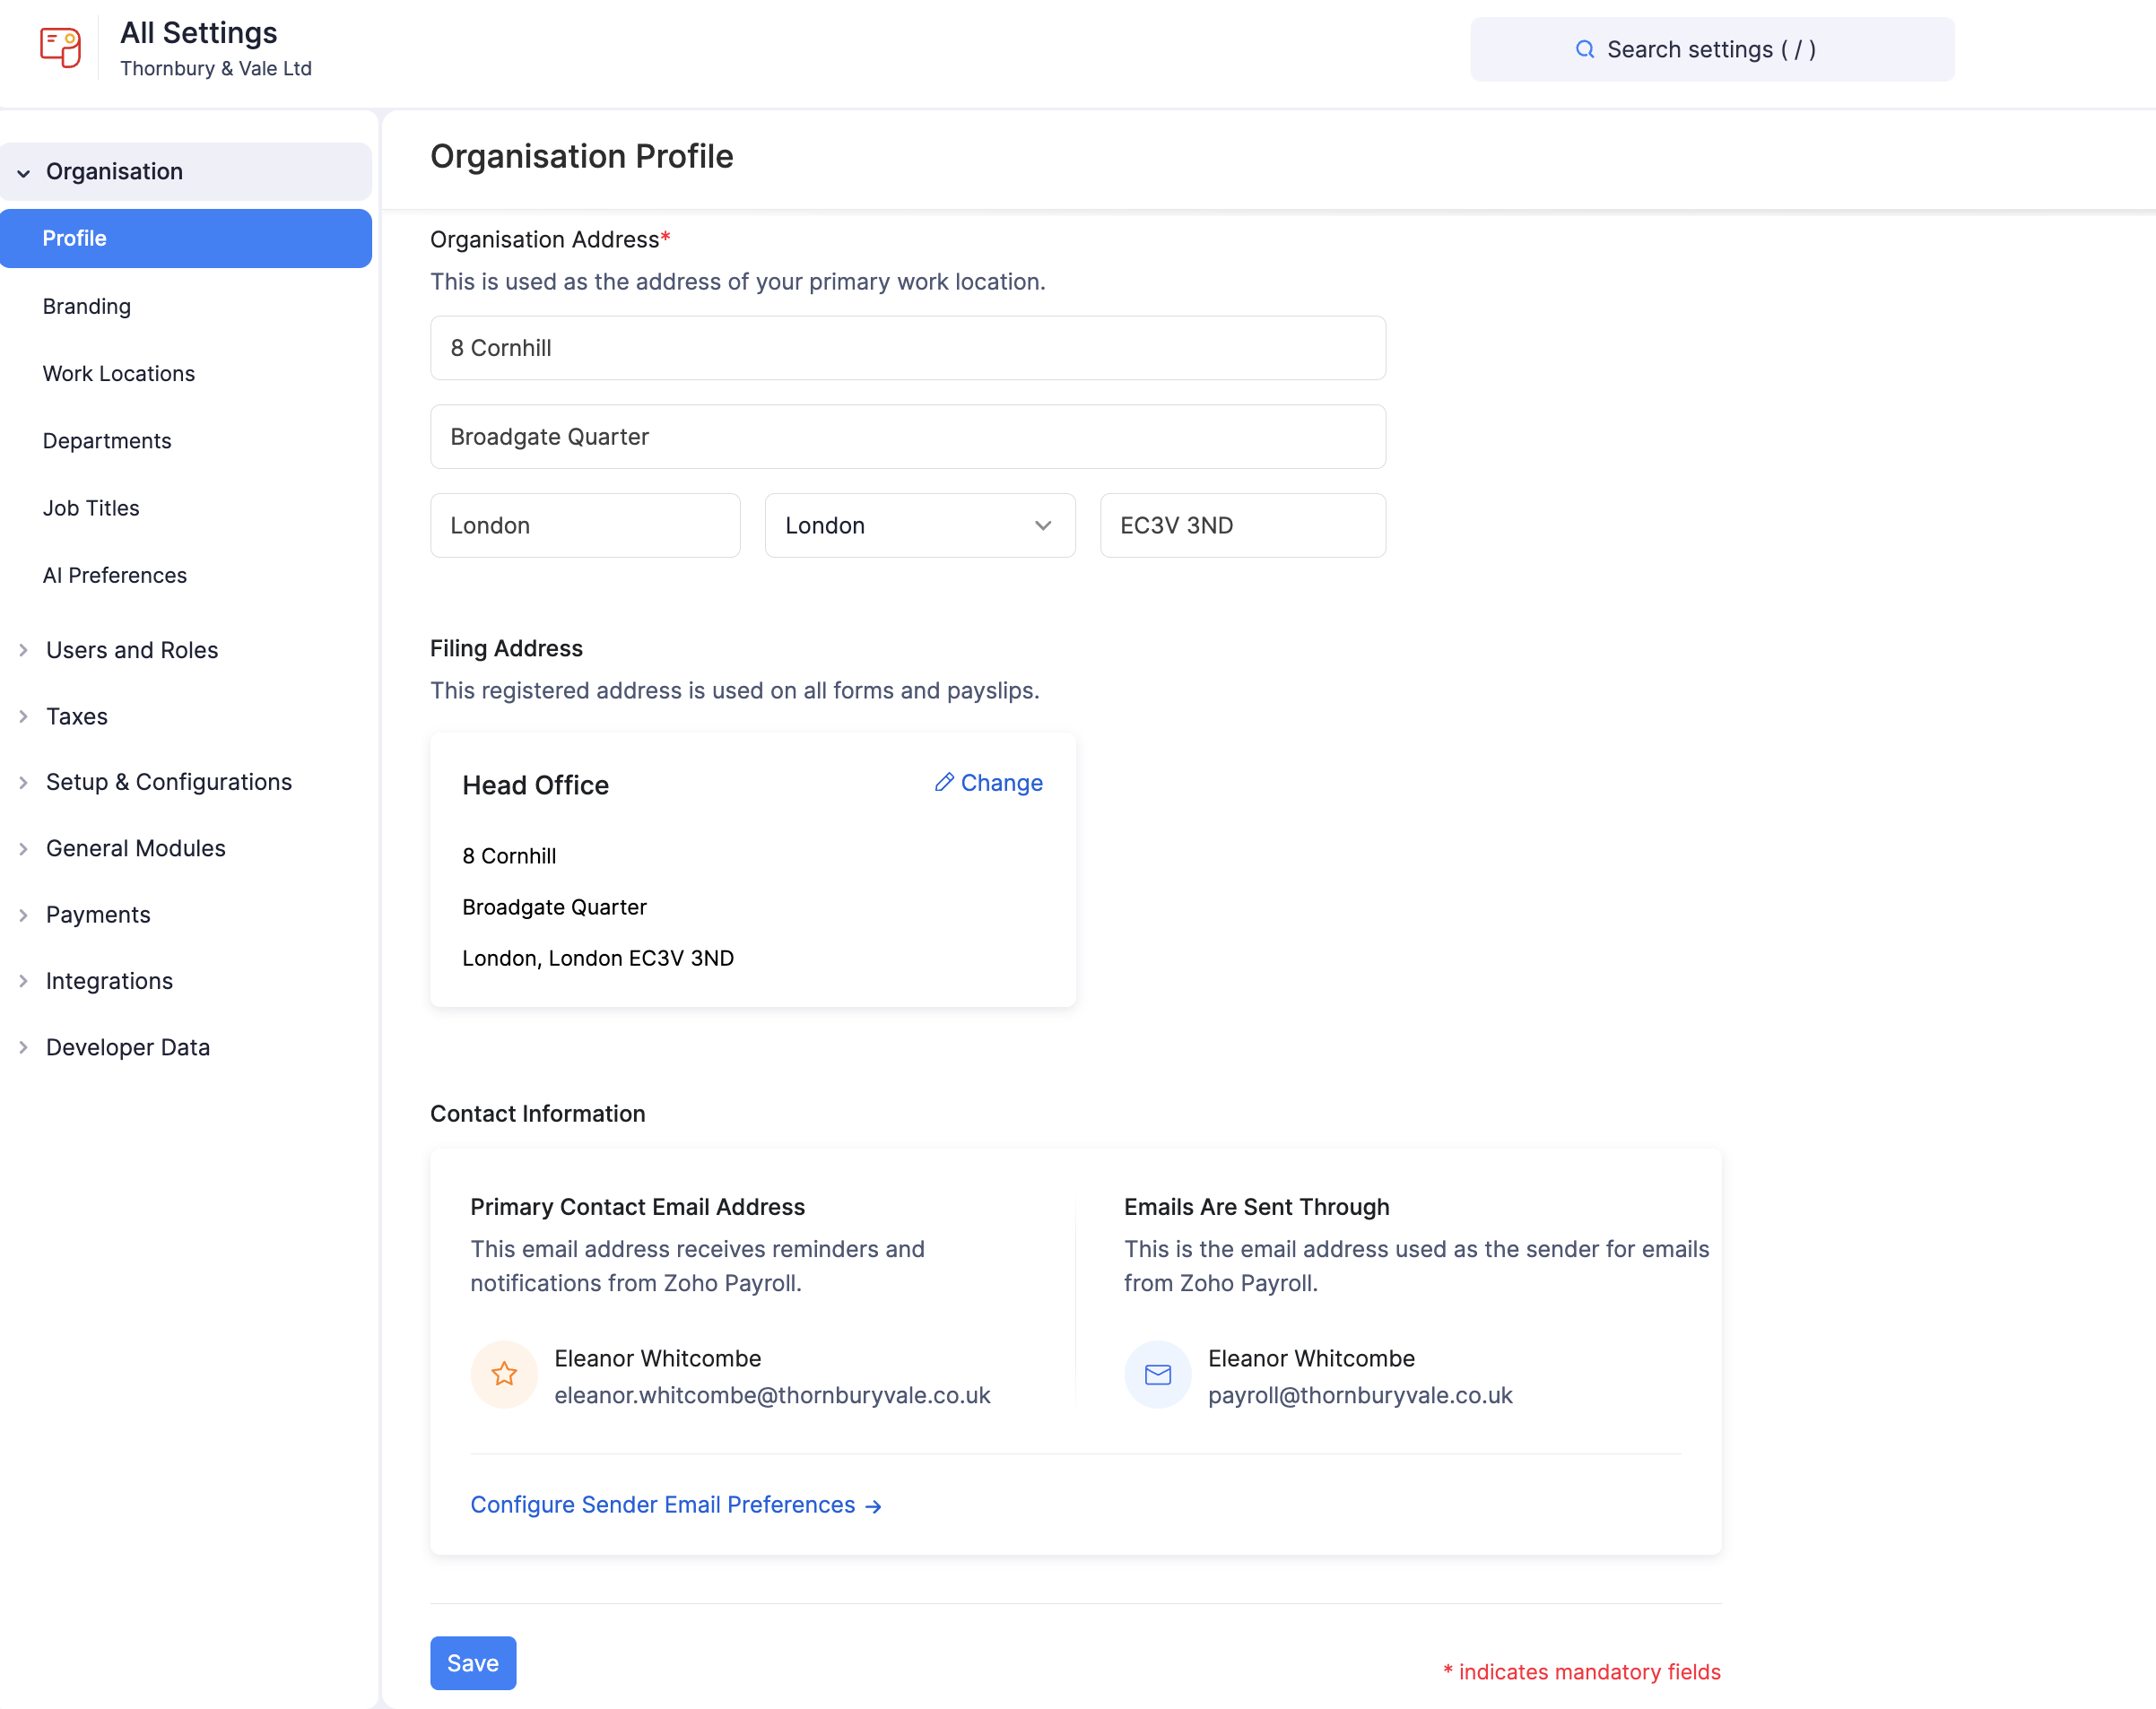Click Change link for Head Office
The image size is (2156, 1709).
click(x=989, y=782)
